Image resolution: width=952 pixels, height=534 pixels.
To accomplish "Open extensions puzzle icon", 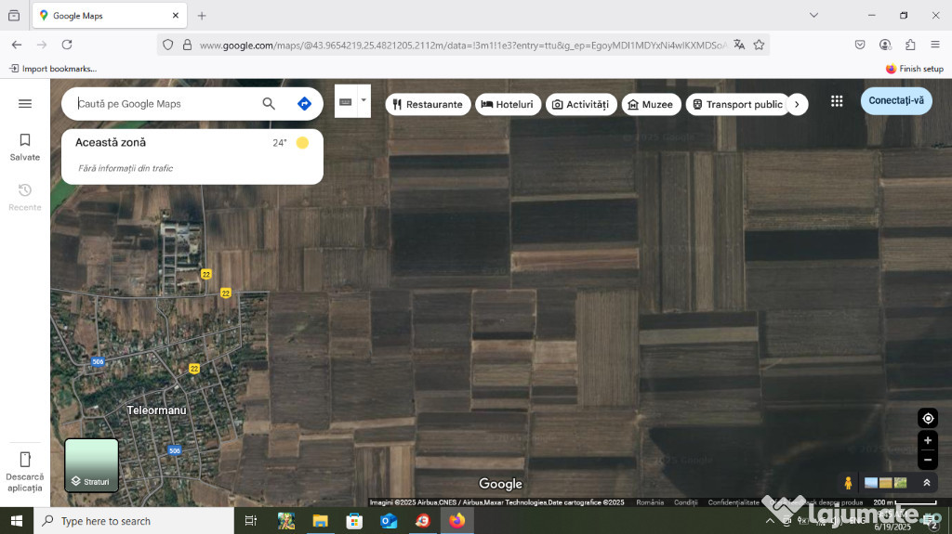I will click(x=910, y=45).
